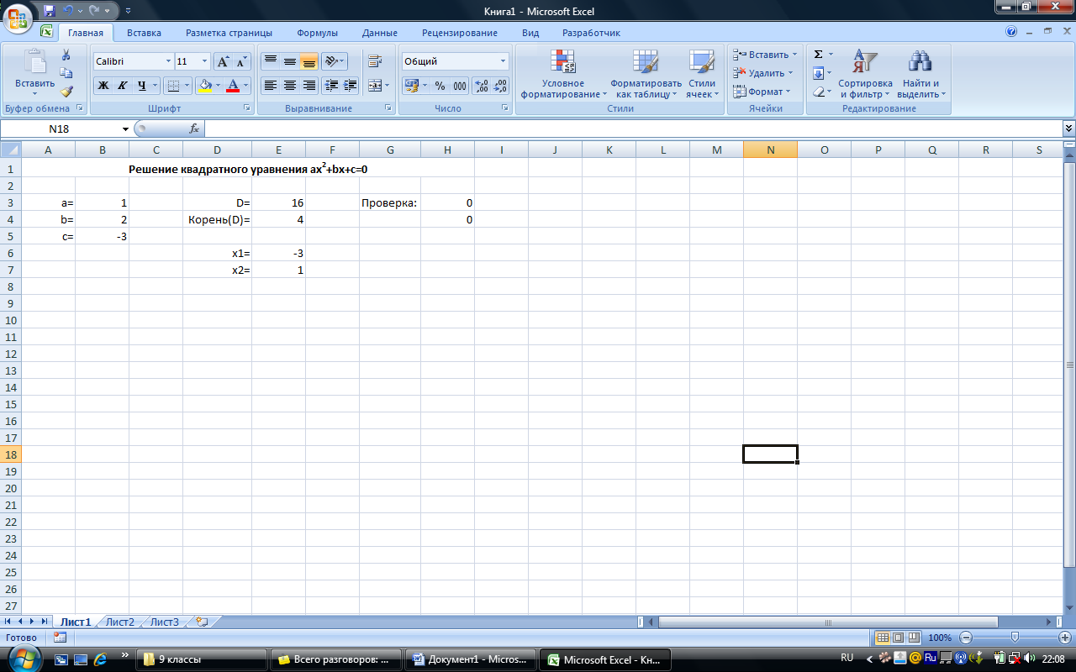Apply cell borders icon
Screen dimensions: 1076x672
pos(172,85)
